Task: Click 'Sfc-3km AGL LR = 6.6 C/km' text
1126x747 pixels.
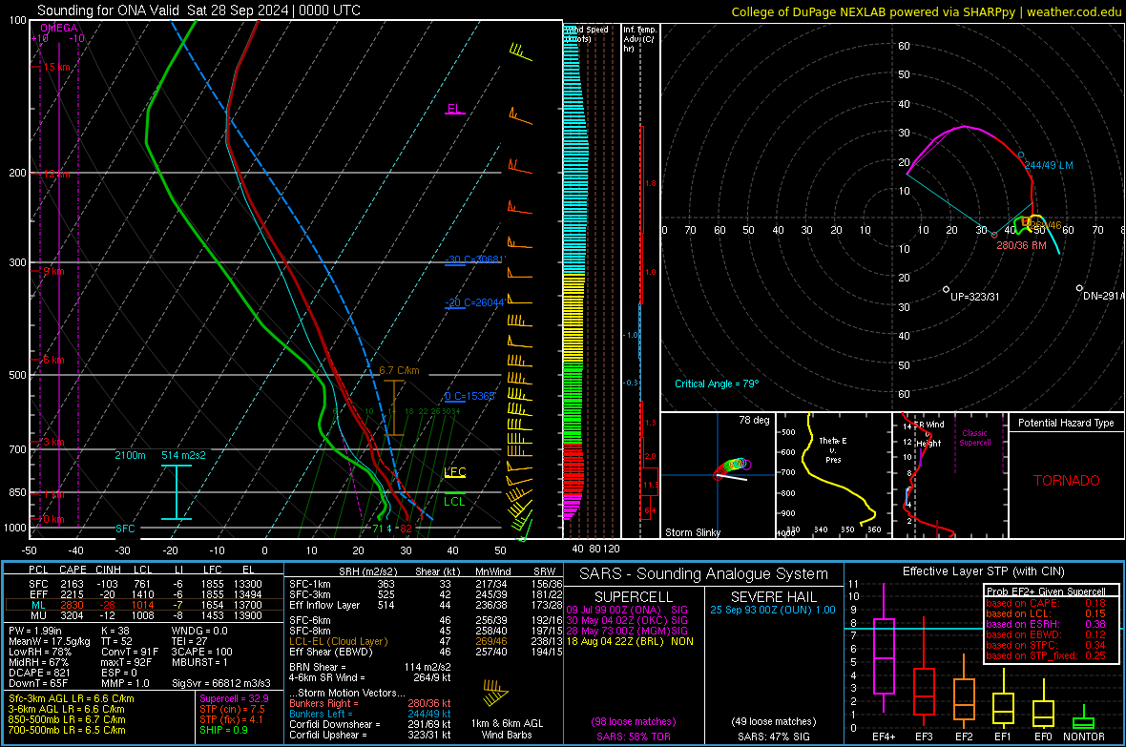Action: (72, 698)
